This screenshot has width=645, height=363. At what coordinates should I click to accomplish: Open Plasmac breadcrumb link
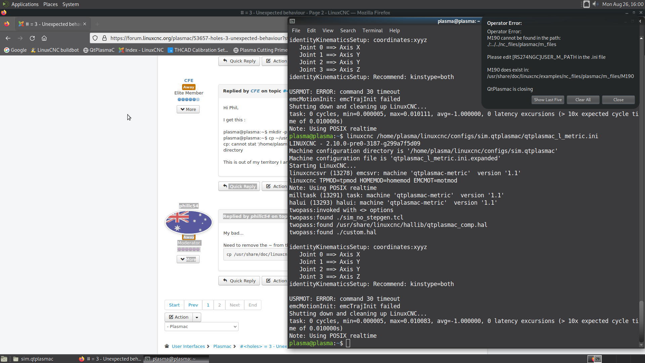point(222,347)
